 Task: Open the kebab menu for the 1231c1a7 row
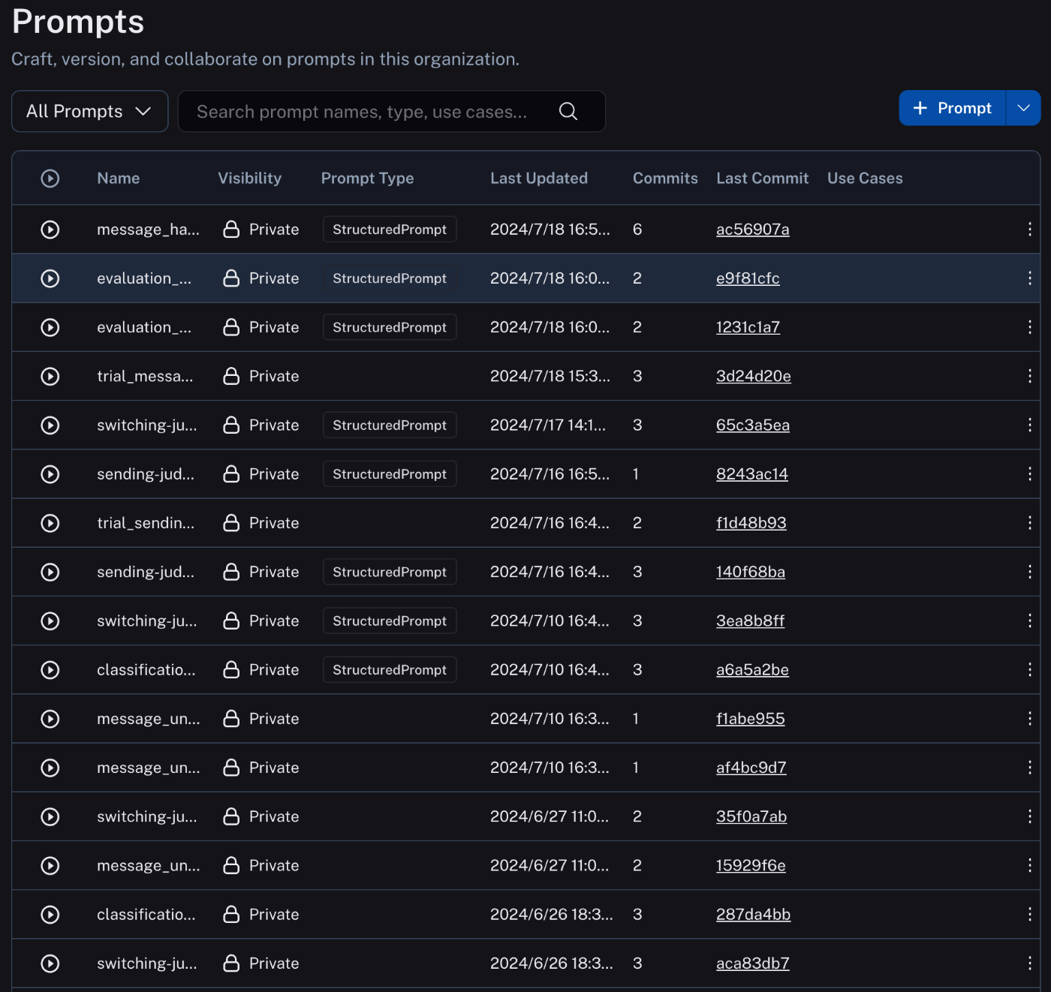point(1029,327)
